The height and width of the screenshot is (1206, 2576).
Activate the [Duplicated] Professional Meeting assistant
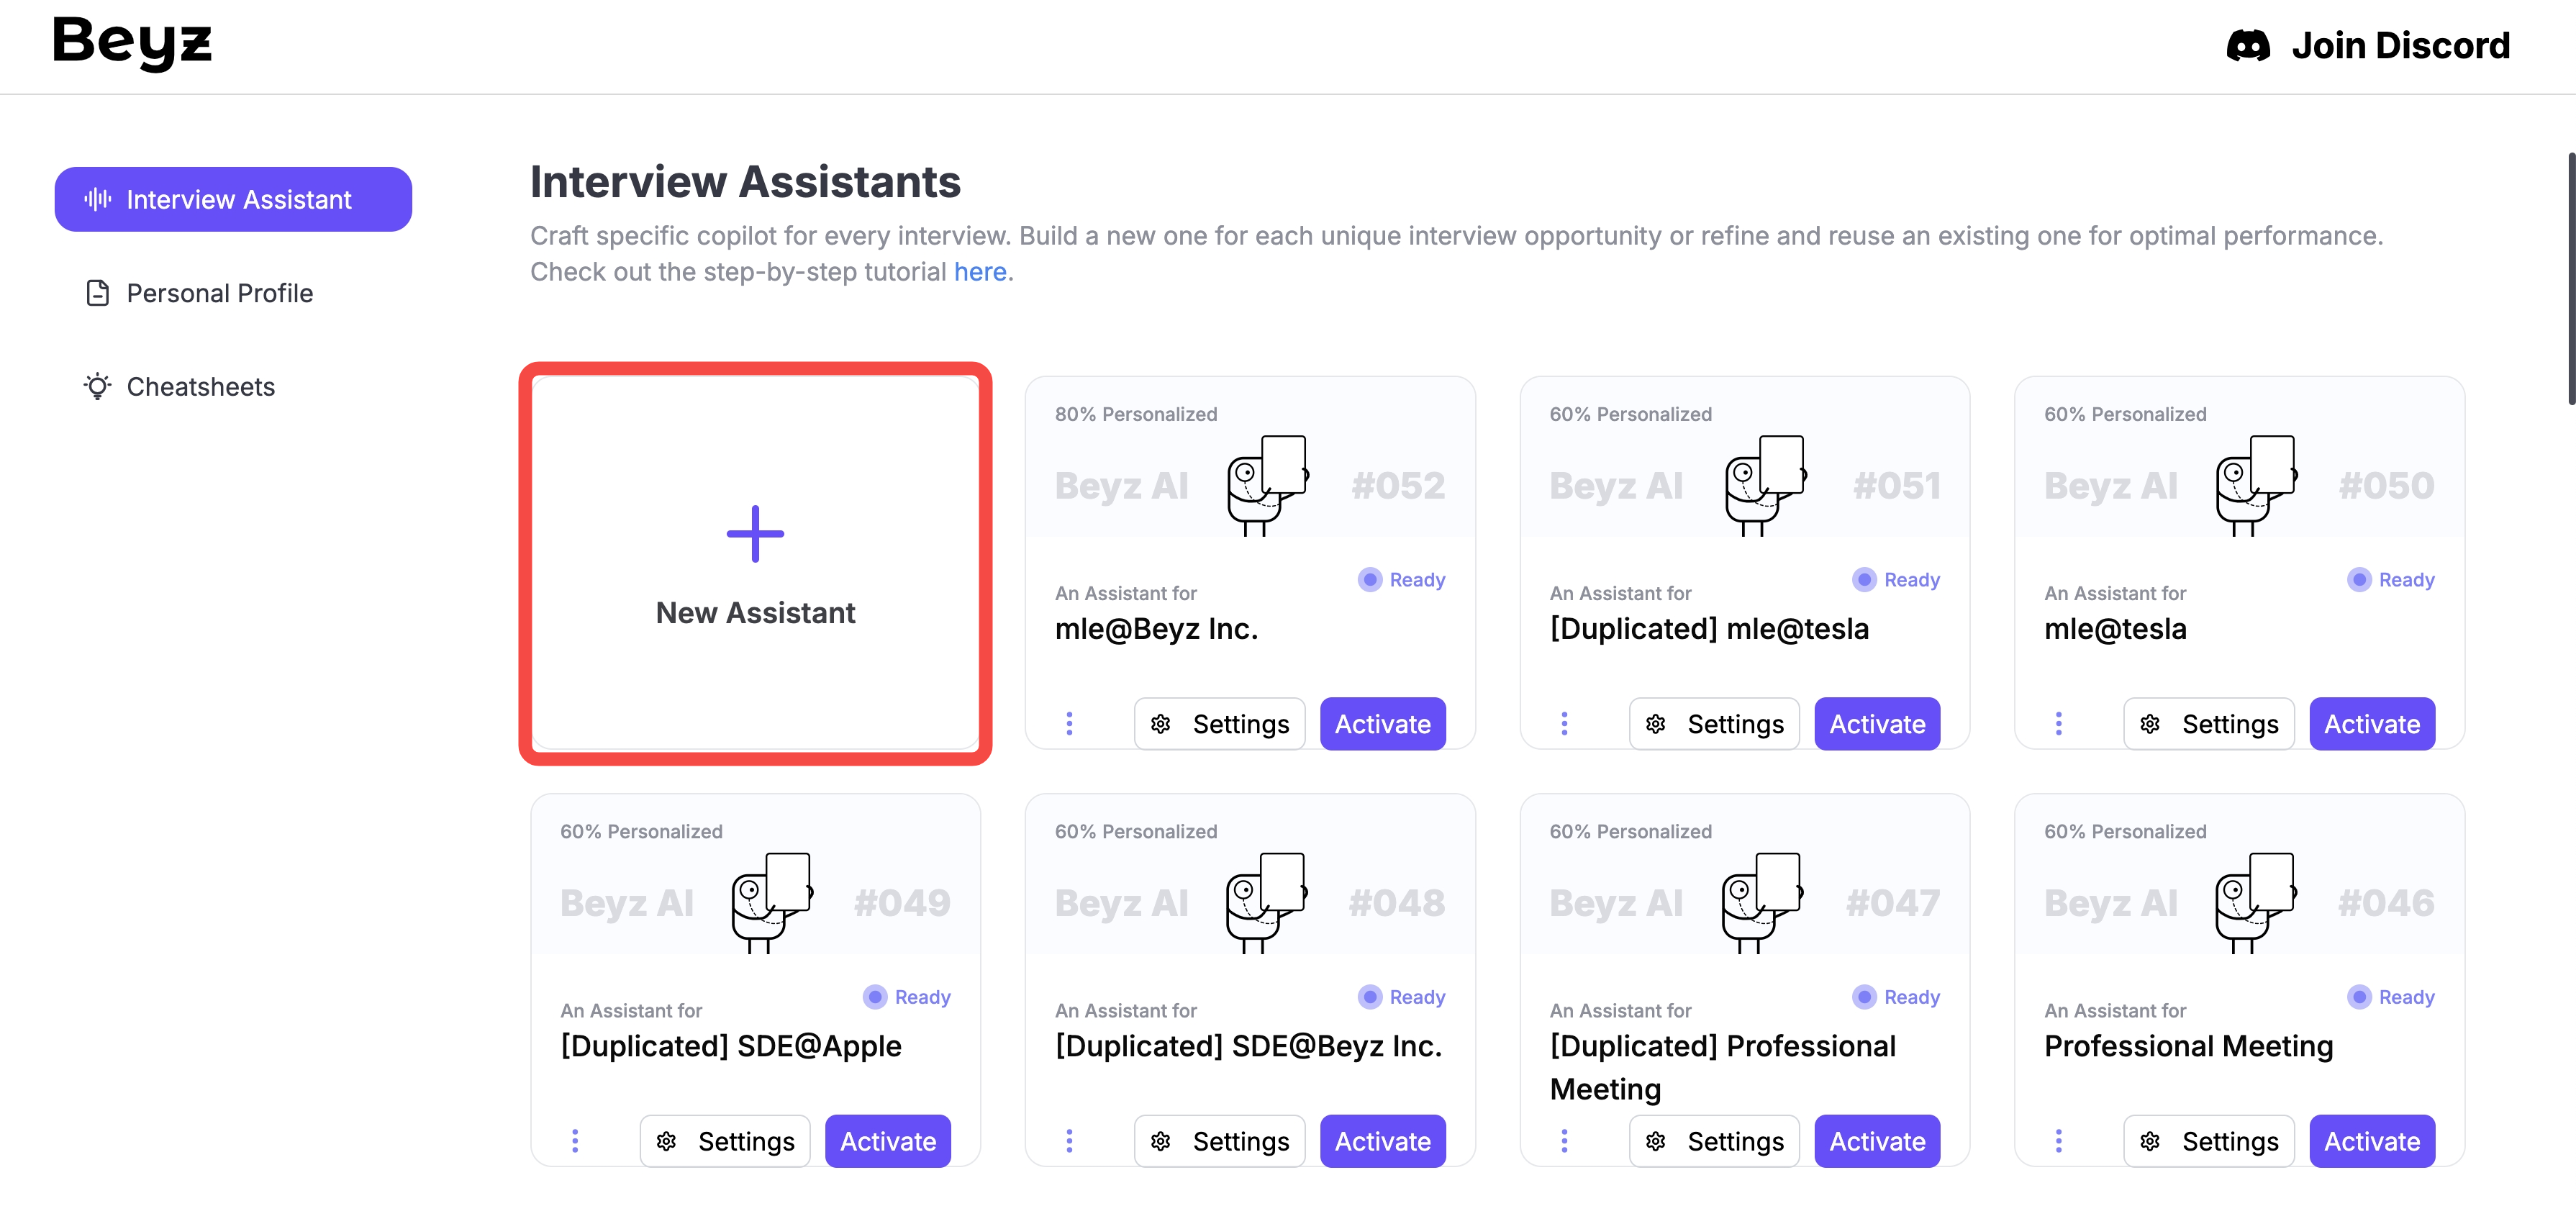1876,1140
